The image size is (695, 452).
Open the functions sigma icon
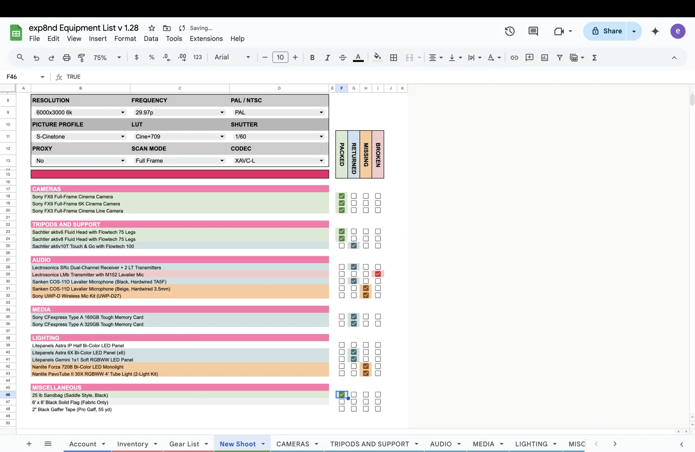coord(594,58)
